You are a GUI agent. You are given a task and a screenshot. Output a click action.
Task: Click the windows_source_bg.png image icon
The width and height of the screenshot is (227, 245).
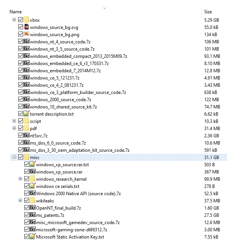click(x=27, y=34)
